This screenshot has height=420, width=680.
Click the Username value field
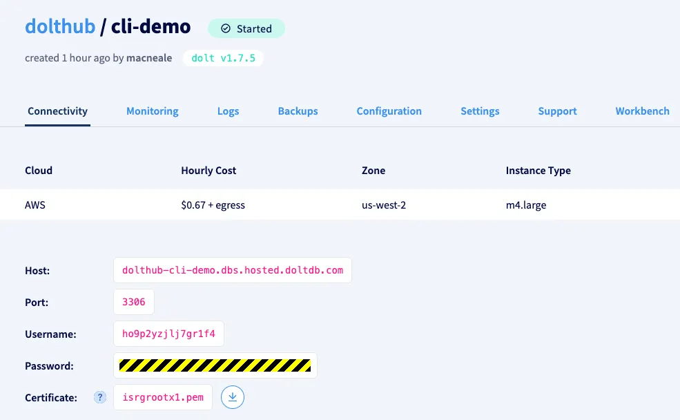[168, 334]
